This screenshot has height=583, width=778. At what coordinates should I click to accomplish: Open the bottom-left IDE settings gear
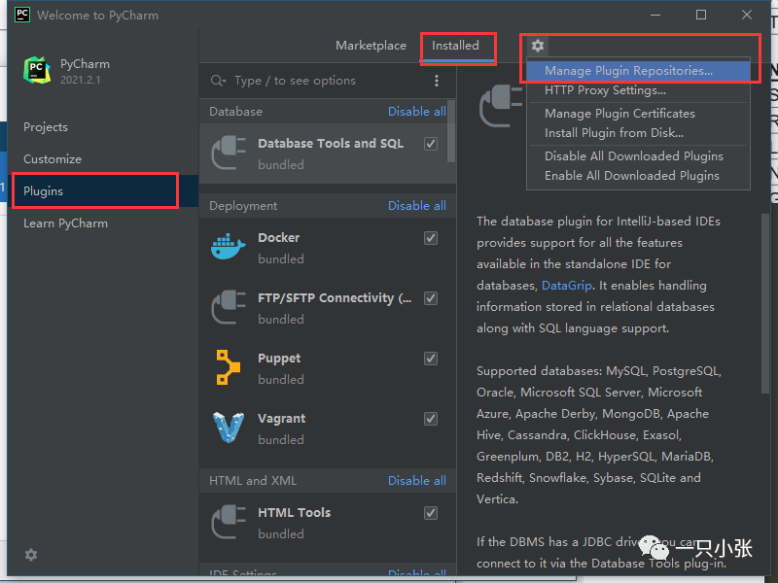[x=31, y=555]
